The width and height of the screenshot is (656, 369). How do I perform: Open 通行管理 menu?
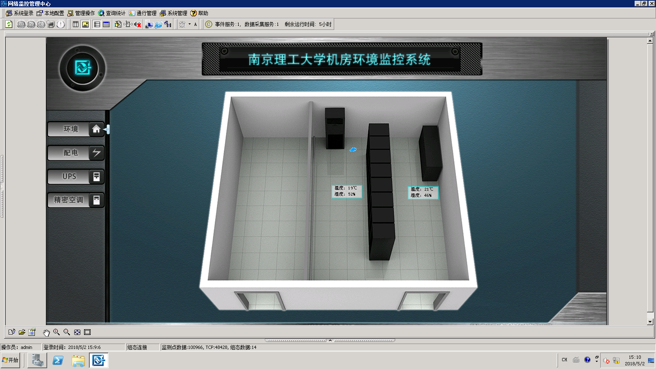[x=143, y=13]
